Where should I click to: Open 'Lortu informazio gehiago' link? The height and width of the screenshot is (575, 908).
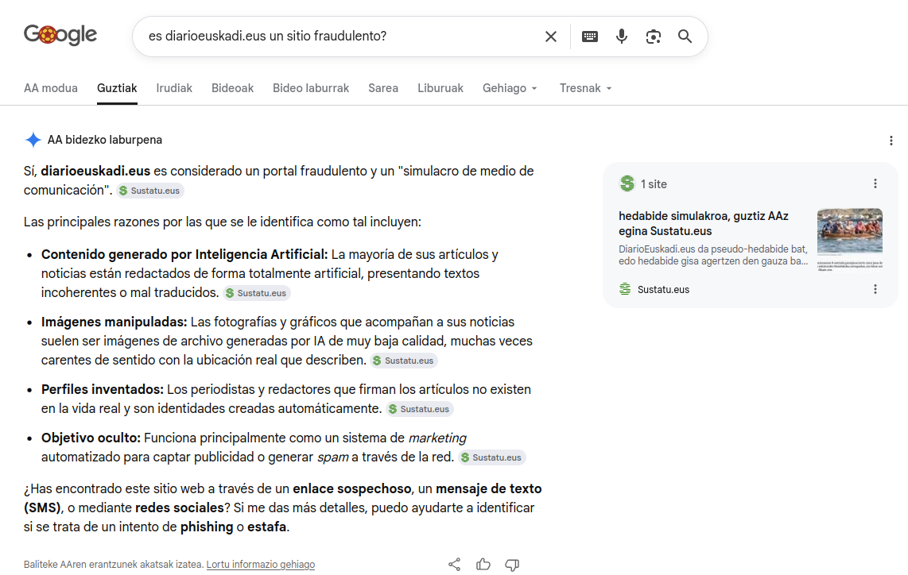click(261, 564)
